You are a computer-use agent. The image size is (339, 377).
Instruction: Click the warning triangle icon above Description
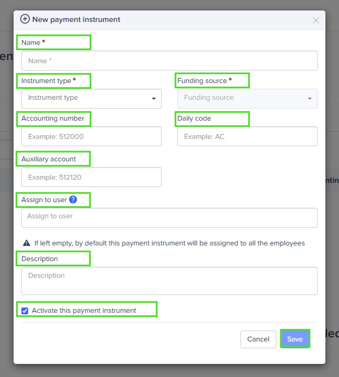pos(27,243)
